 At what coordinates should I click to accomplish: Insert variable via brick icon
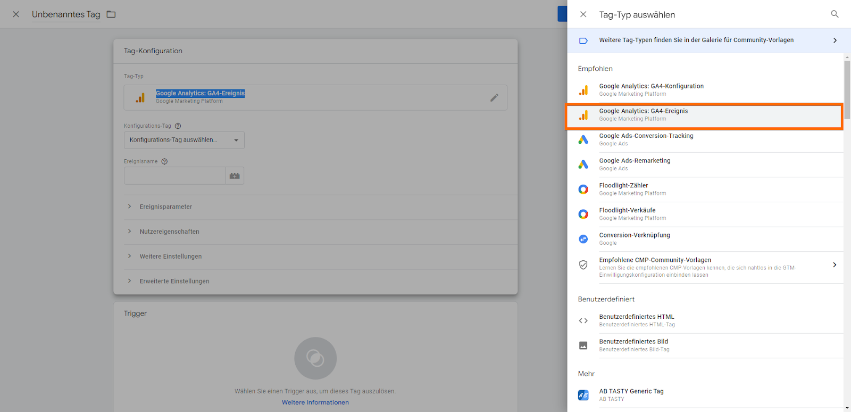(235, 176)
